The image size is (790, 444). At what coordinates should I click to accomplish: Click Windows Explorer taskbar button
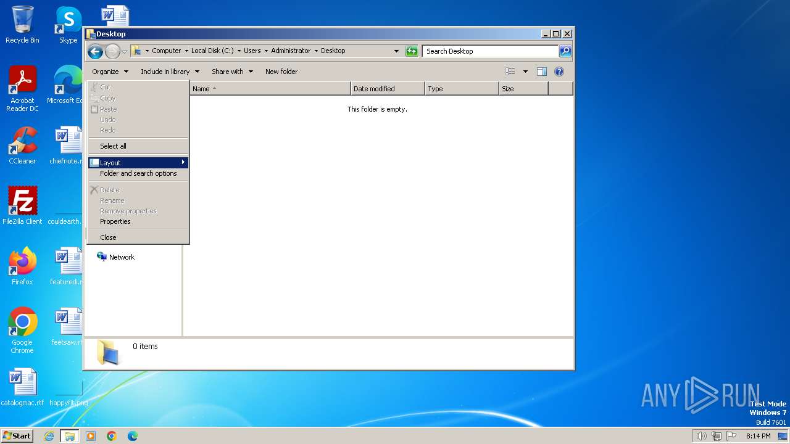(x=69, y=436)
